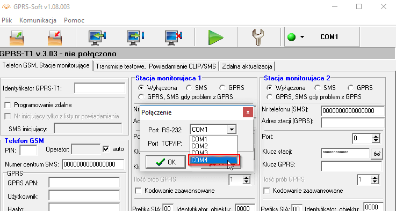Reveal the key with the glasses icon

click(377, 154)
